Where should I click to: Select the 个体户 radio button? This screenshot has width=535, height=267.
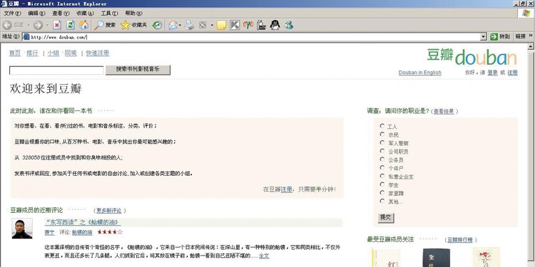[x=382, y=167]
